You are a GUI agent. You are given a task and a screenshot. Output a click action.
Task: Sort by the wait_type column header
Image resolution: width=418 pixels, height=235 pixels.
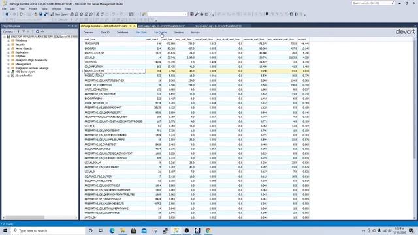[115, 39]
